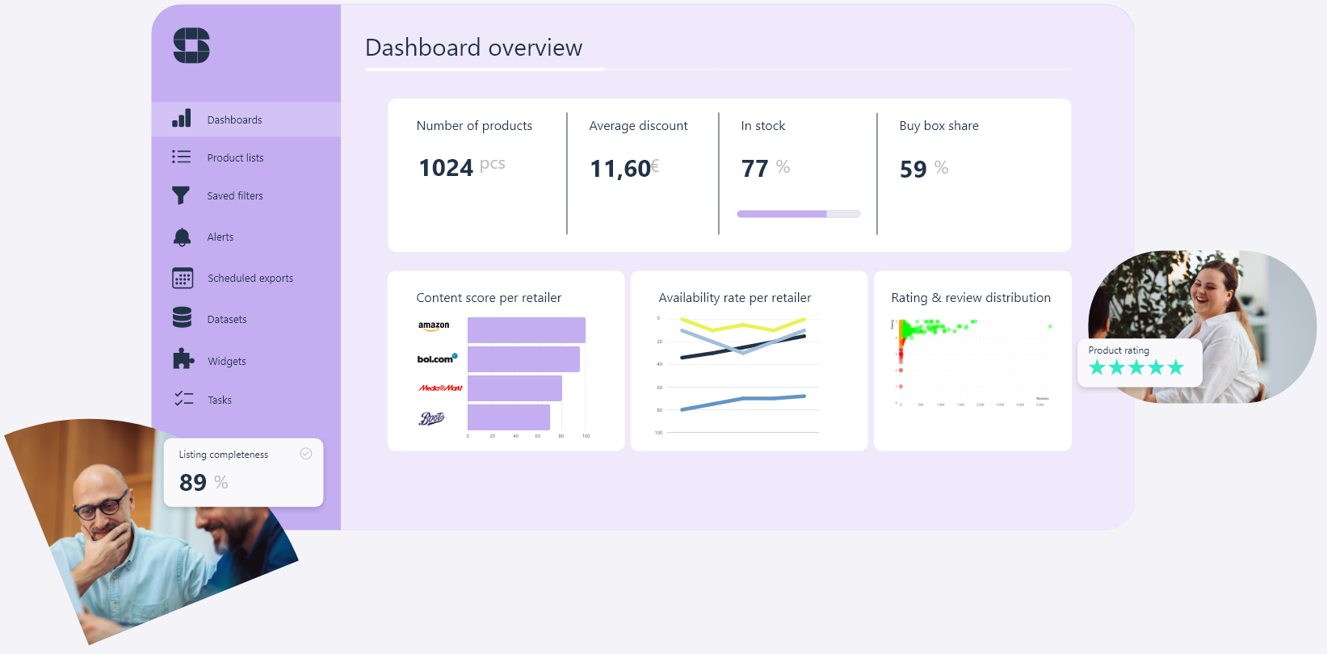Click the Rating & review distribution scatter plot
The height and width of the screenshot is (654, 1327).
click(x=972, y=363)
